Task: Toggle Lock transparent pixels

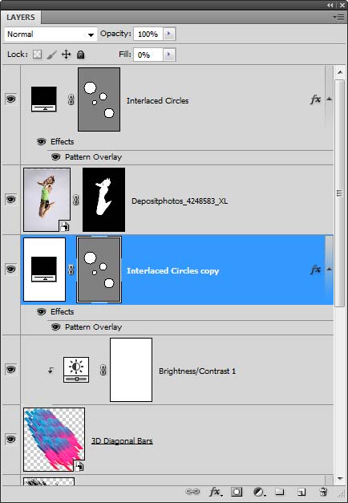Action: 38,55
